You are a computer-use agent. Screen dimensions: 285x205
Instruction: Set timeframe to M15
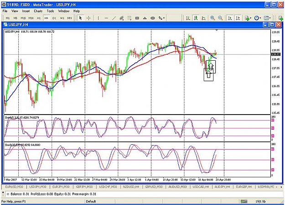click(23, 18)
